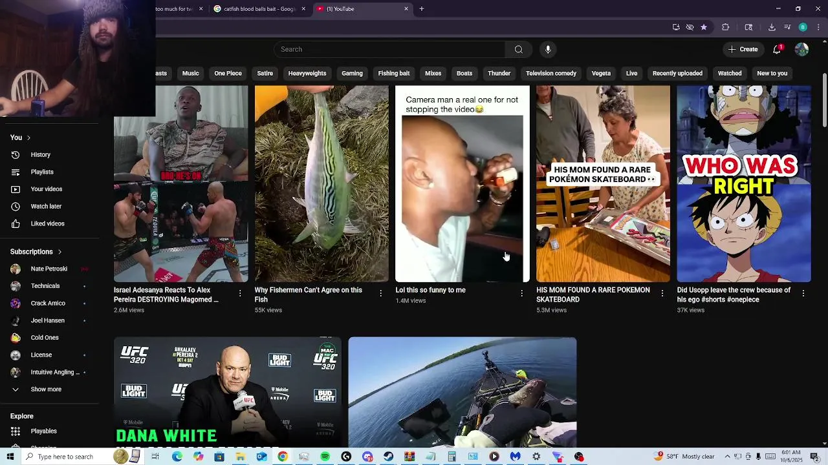Click the crossed-eye icon in the address bar
Viewport: 828px width, 465px height.
pyautogui.click(x=690, y=27)
